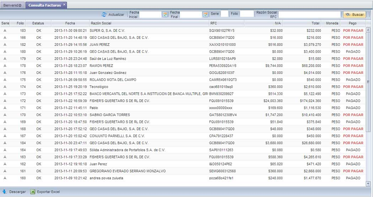373x197 pixels.
Task: Click the Actualizar refresh icon
Action: click(x=104, y=15)
